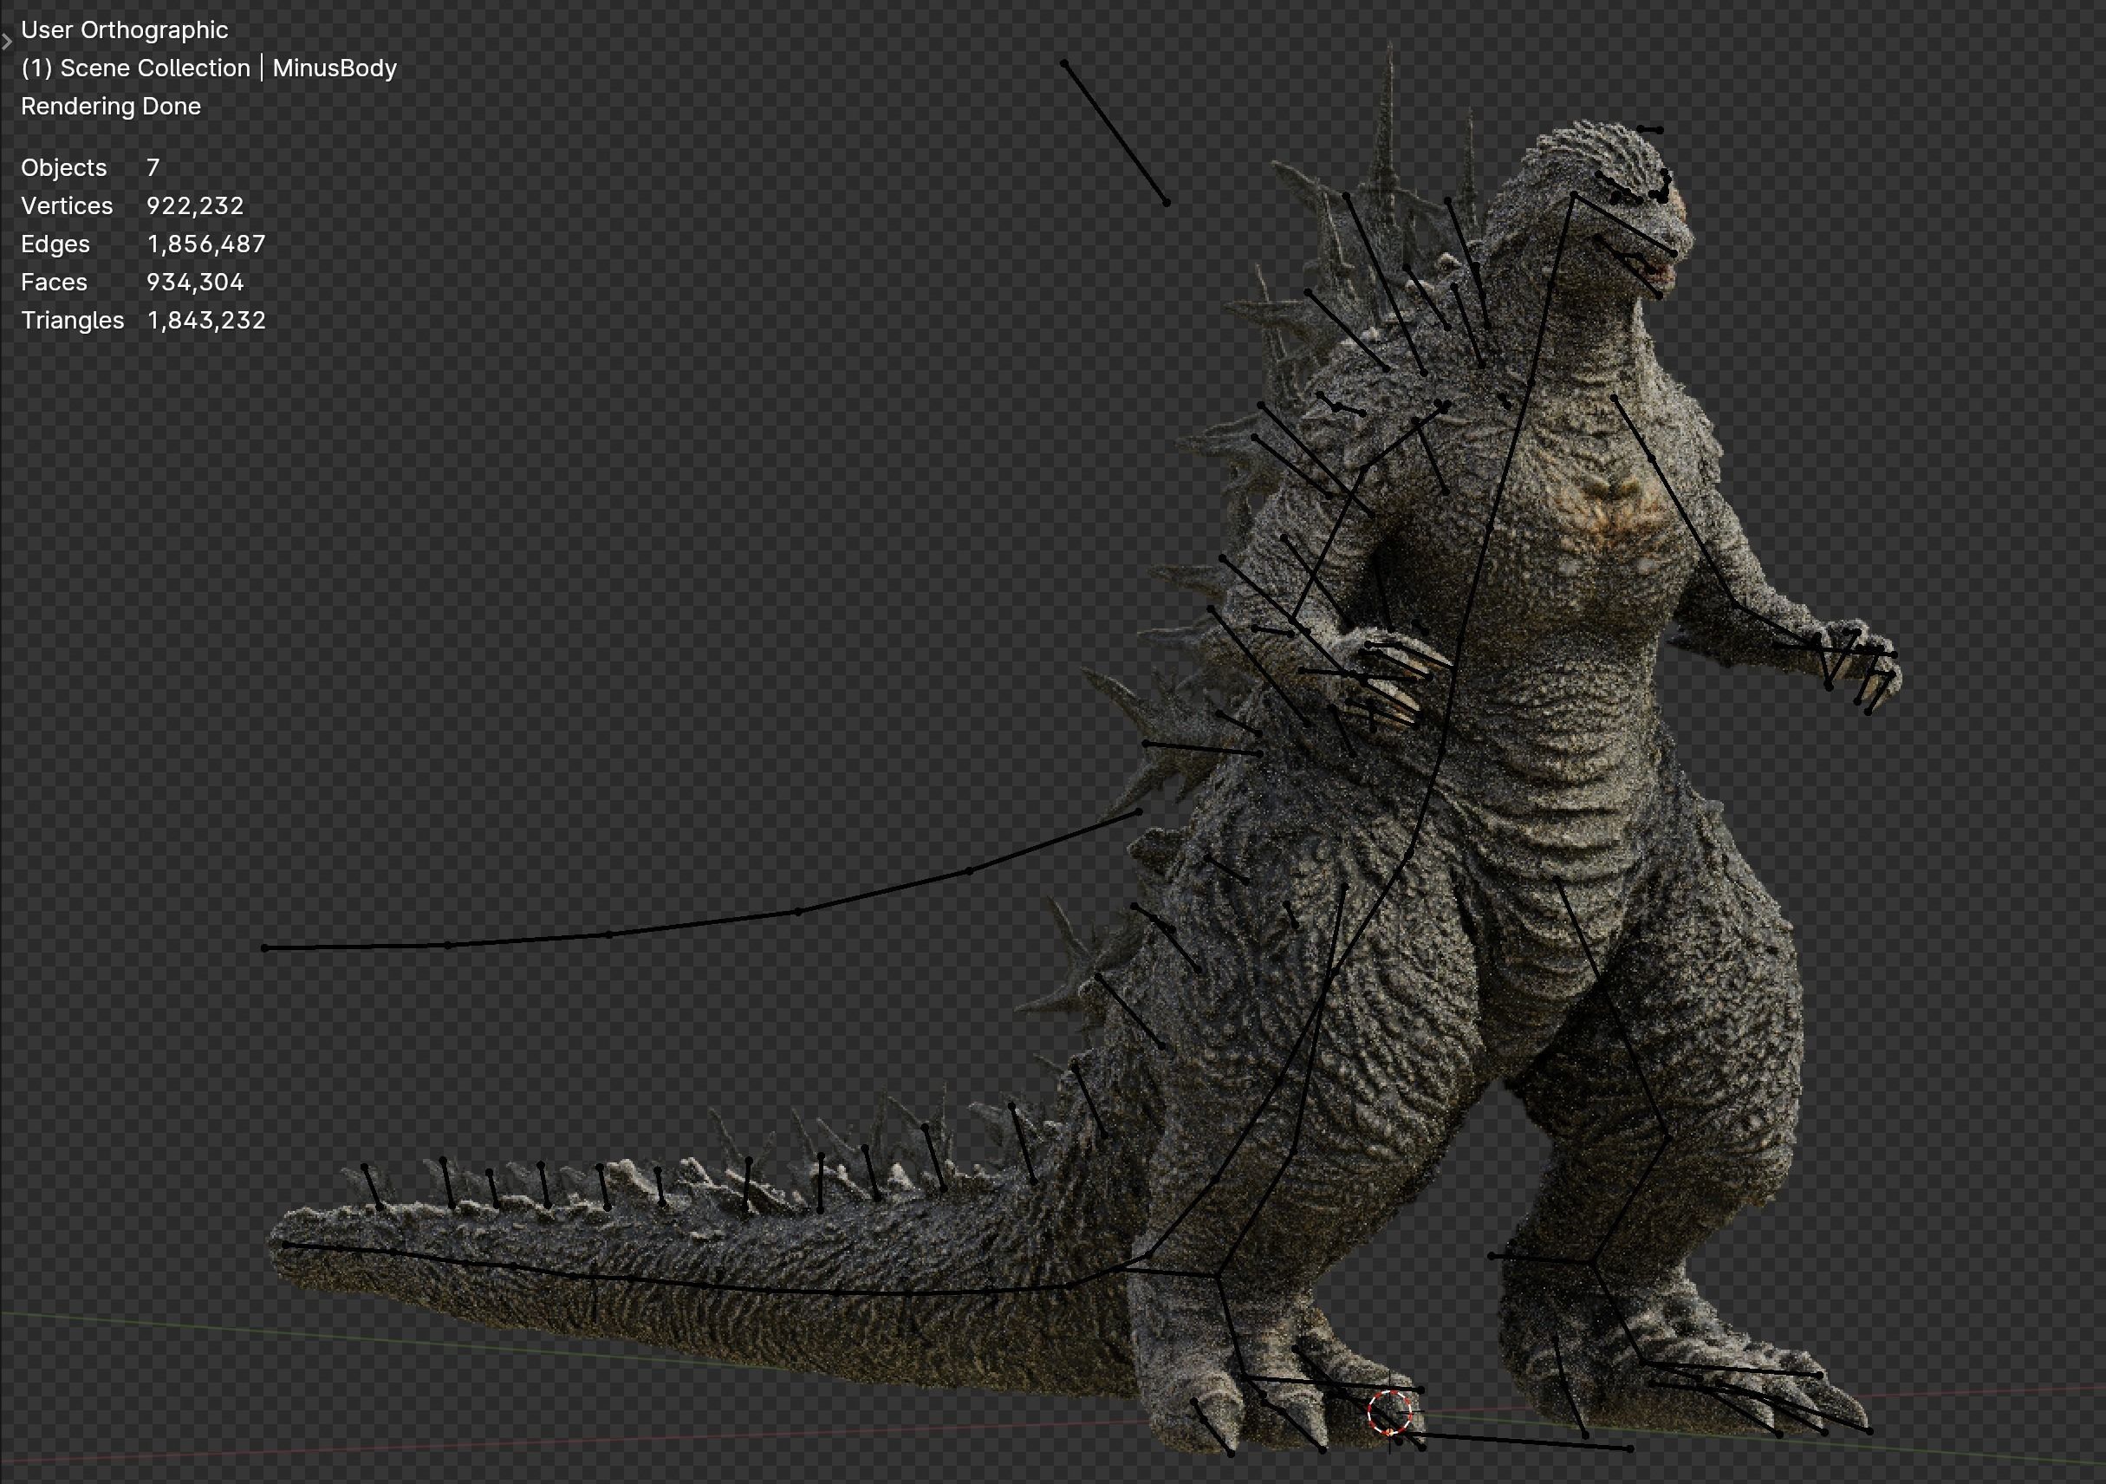Click the Triangles value 1,843,232
The width and height of the screenshot is (2106, 1484).
pyautogui.click(x=206, y=320)
